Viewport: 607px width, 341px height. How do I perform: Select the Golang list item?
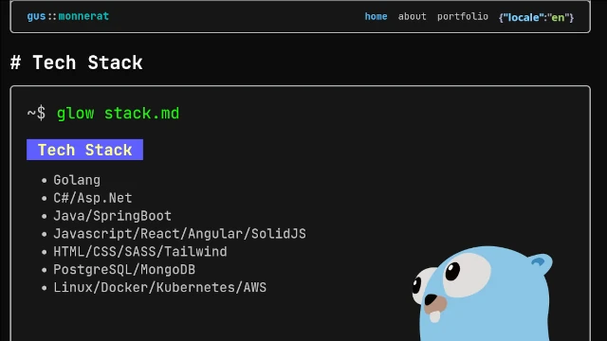point(77,180)
